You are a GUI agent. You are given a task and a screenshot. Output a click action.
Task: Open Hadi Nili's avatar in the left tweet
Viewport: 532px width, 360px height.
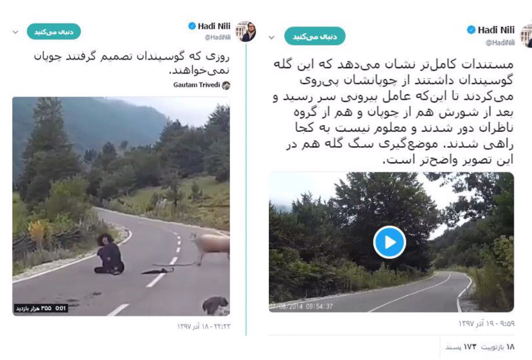pos(246,32)
